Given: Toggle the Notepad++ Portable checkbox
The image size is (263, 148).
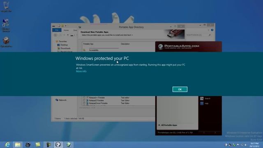Looking at the screenshot, I should click(x=84, y=97).
